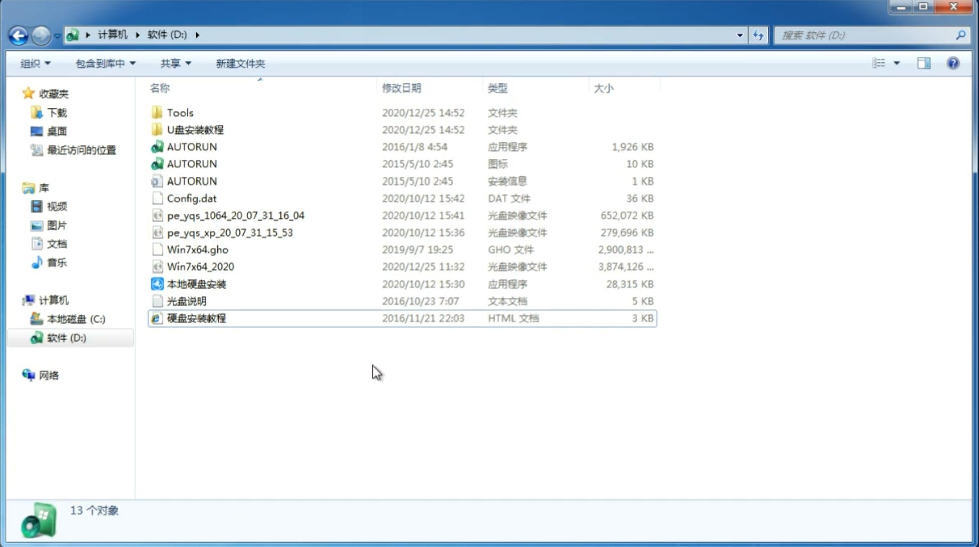Open the U盘安装教程 folder
979x547 pixels.
point(196,129)
